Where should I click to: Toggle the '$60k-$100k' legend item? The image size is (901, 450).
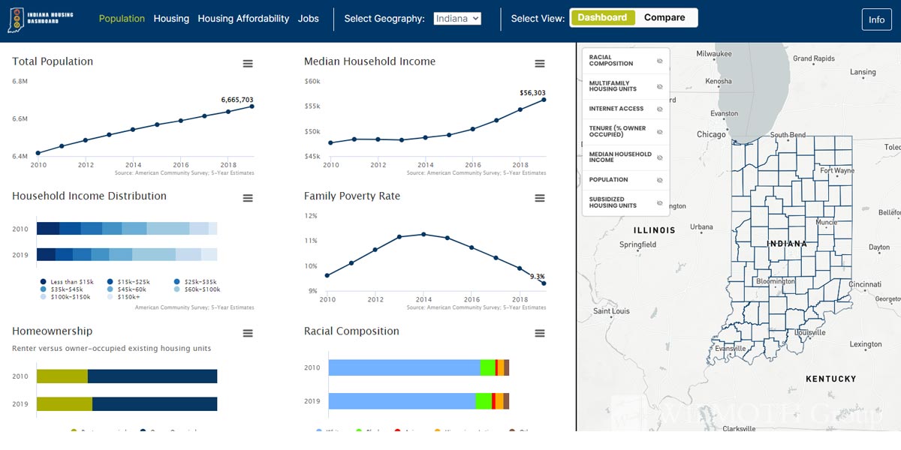pos(197,289)
